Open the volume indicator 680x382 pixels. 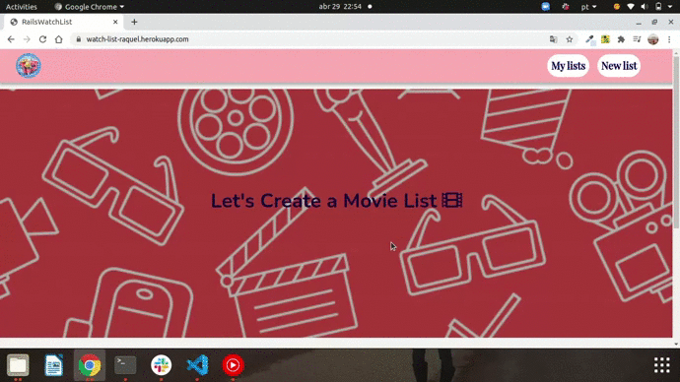click(645, 7)
